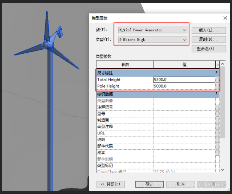Select the 类型图像 type image row
This screenshot has width=232, height=194.
pyautogui.click(x=158, y=101)
